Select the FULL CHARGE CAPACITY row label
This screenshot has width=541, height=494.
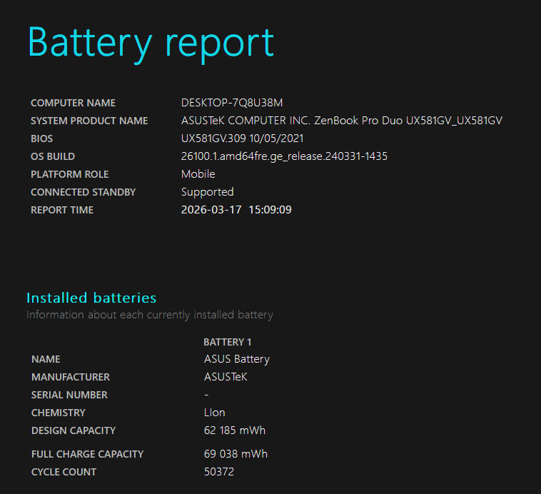(x=87, y=454)
